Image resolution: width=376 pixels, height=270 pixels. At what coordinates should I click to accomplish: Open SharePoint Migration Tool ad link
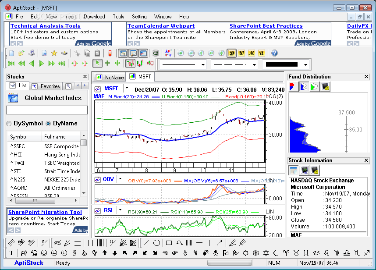click(x=45, y=212)
